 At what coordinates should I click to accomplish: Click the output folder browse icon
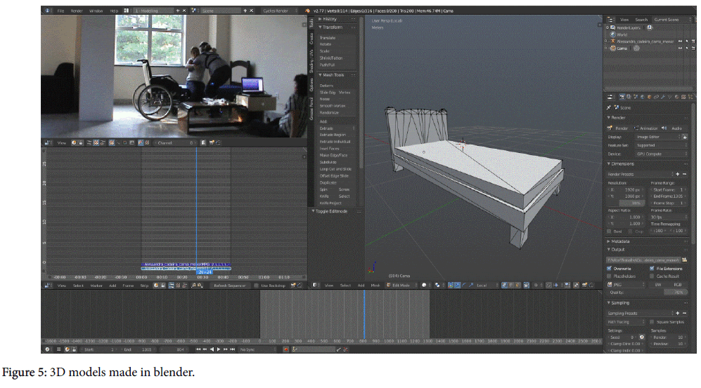[684, 260]
